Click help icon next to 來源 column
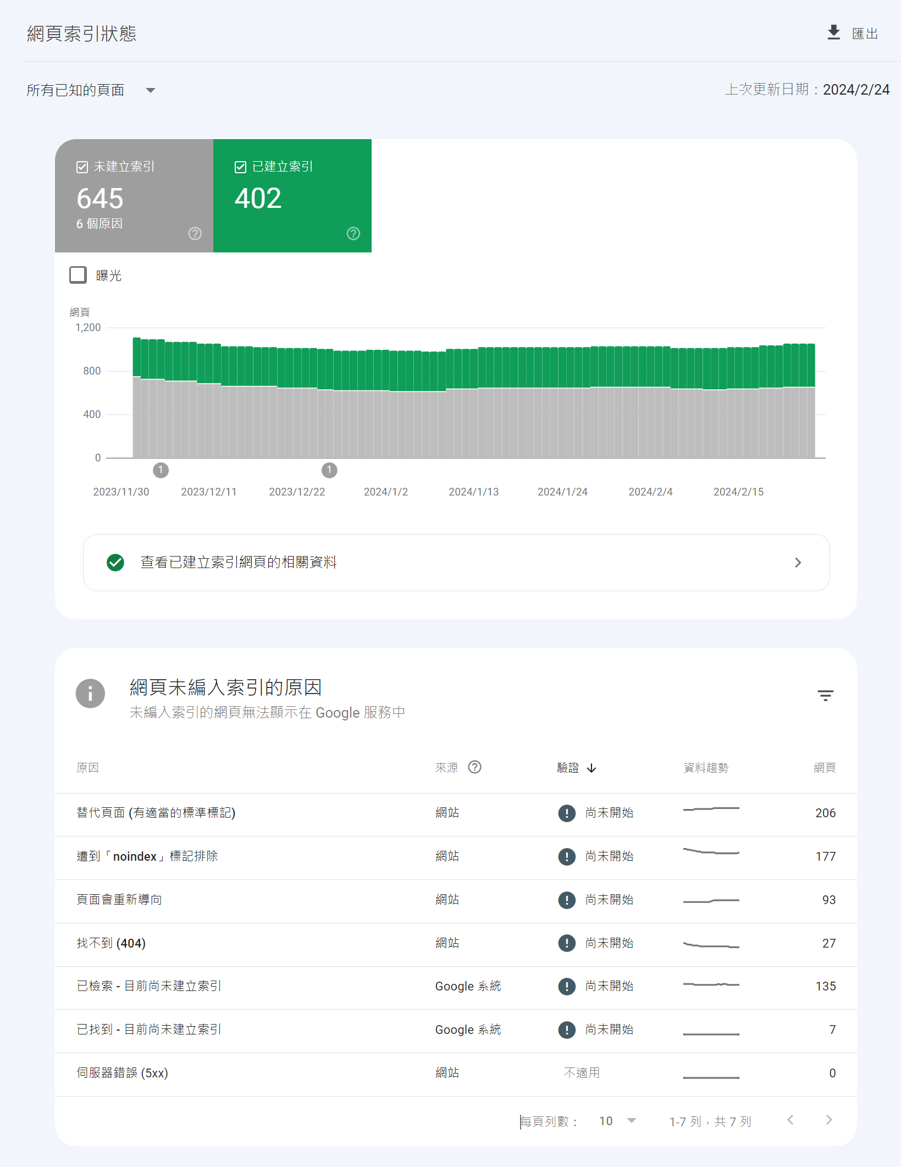Screen dimensions: 901x1167 coord(474,767)
